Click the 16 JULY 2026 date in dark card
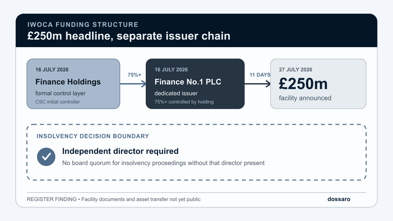393x221 pixels. [x=171, y=69]
